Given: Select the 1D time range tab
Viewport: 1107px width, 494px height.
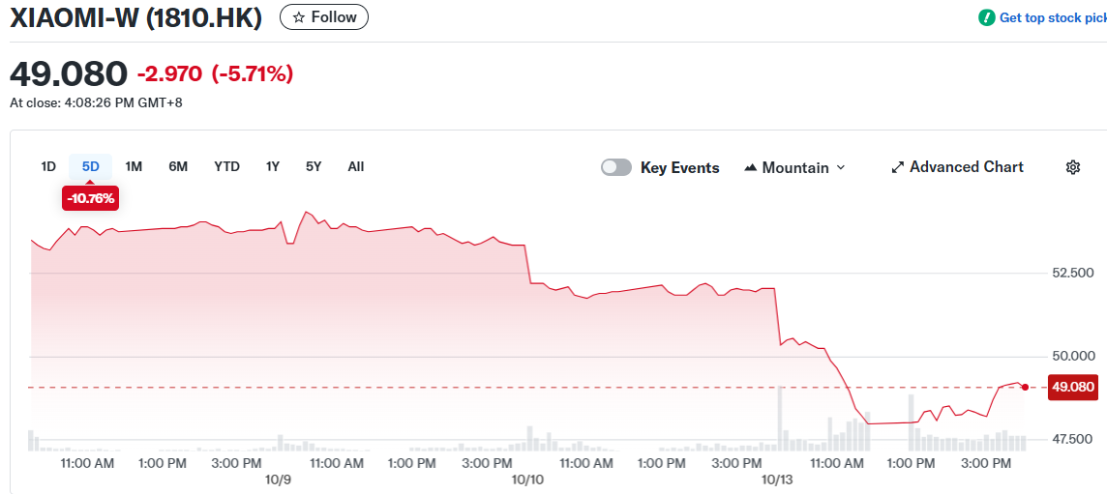Looking at the screenshot, I should pos(48,166).
